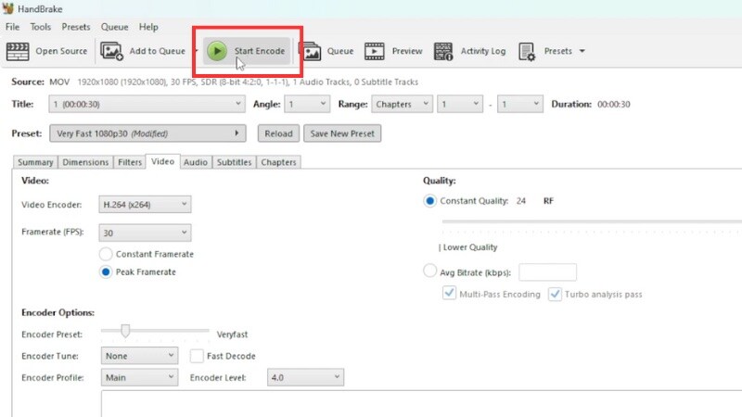Screen dimensions: 742x417
Task: Open the Encoder Tune dropdown
Action: 140,356
